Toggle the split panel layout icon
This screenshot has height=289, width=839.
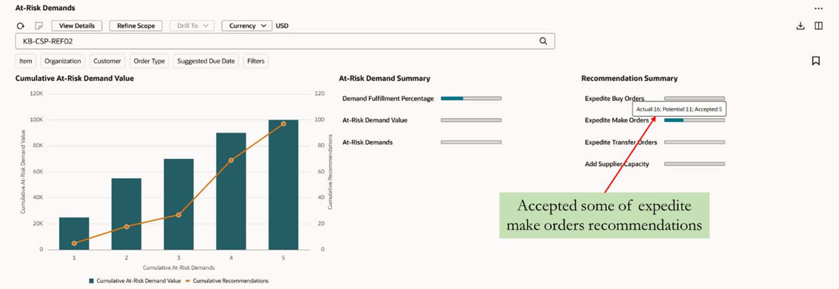818,26
